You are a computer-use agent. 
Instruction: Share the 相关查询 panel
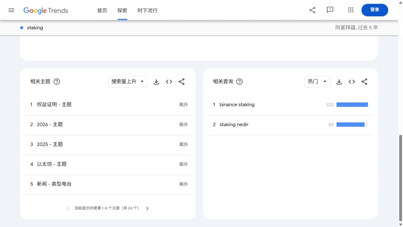(364, 82)
